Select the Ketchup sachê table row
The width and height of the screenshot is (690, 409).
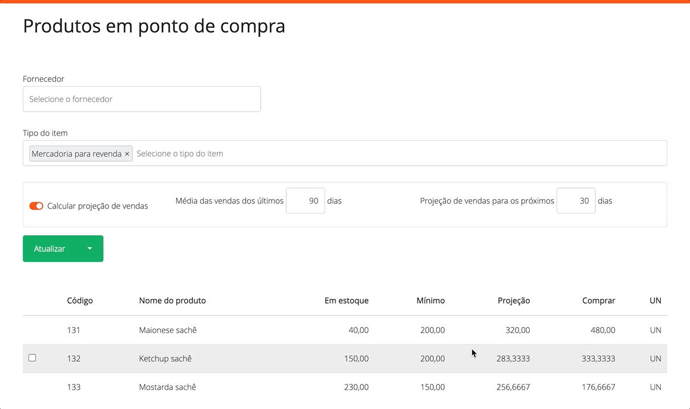coord(285,358)
